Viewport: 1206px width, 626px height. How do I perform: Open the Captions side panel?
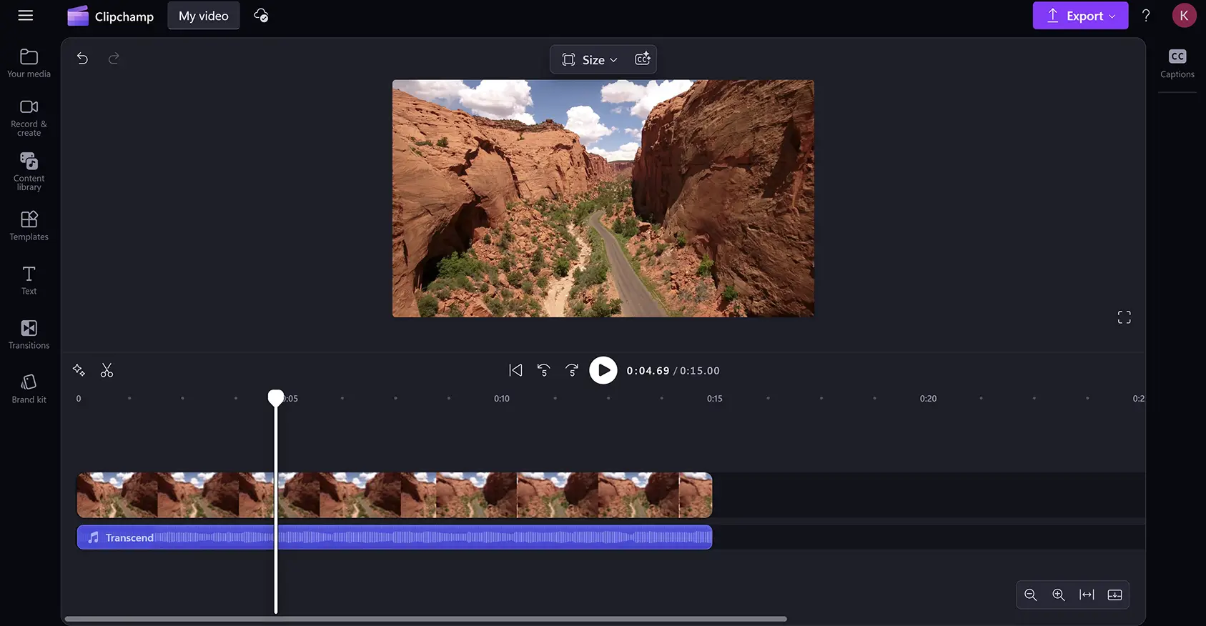tap(1177, 64)
